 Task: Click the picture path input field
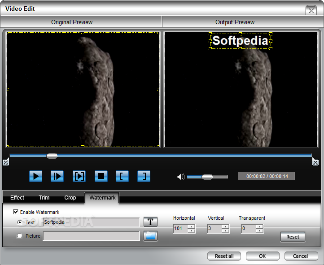(x=92, y=236)
